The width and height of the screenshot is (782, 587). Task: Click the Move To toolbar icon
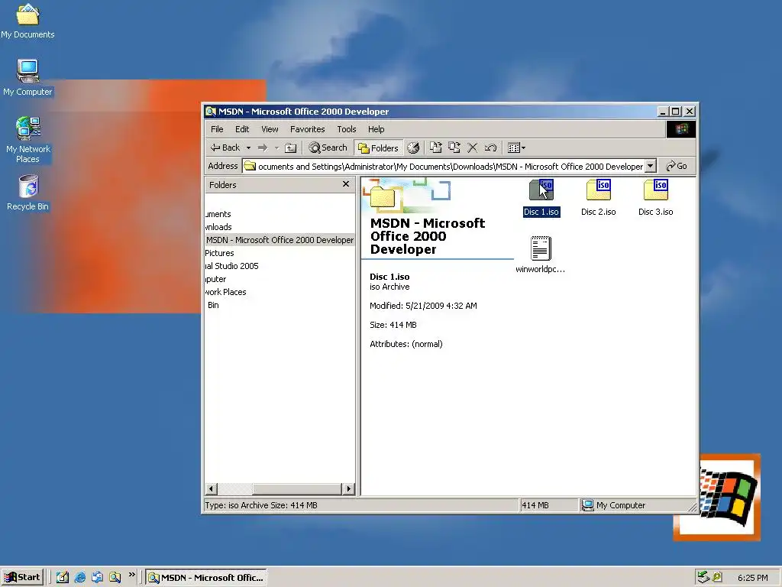436,148
